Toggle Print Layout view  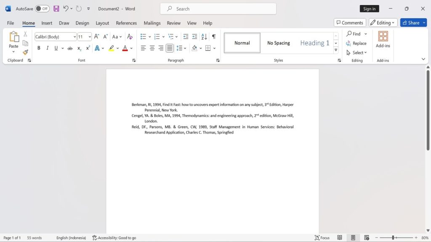pyautogui.click(x=353, y=238)
